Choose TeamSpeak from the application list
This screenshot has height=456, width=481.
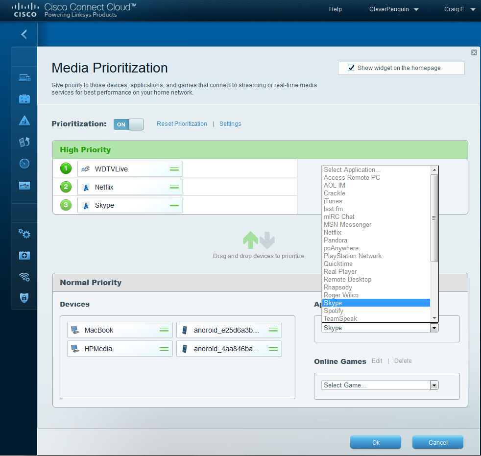[x=376, y=319]
